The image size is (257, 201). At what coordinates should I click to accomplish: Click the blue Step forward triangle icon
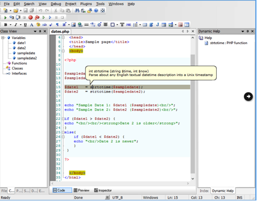coord(50,18)
